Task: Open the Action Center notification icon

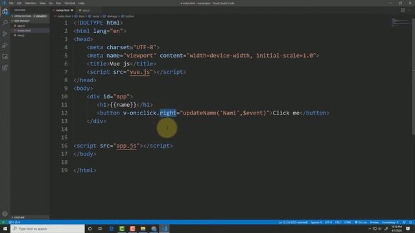Action: pos(408,228)
